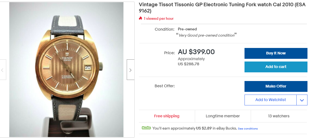
Task: Click the Pre-owned condition value
Action: 187,29
